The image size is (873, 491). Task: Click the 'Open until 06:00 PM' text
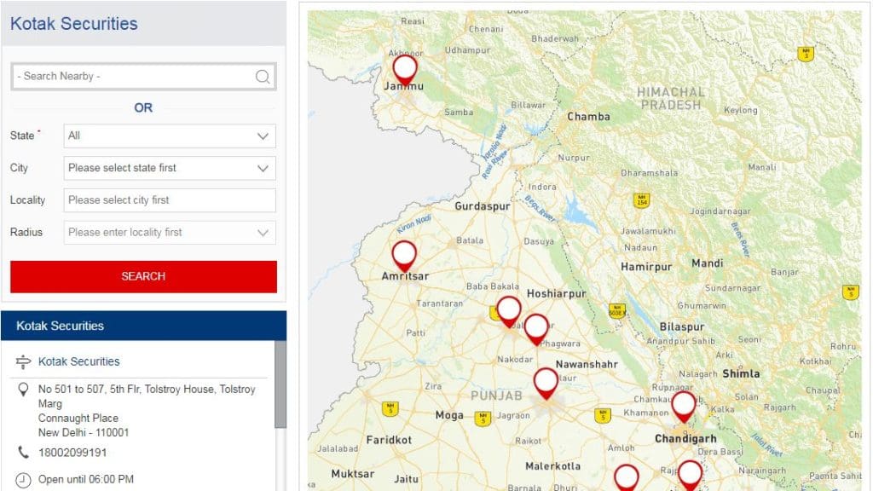click(86, 479)
